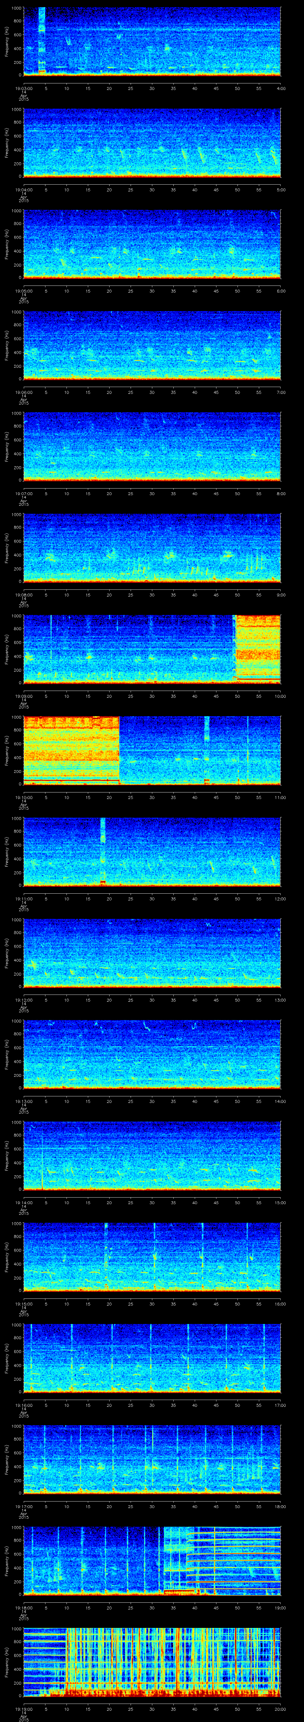This screenshot has height=1722, width=304.
Task: Open the spectrogram panel starting at 19:17:00
Action: point(152,1459)
